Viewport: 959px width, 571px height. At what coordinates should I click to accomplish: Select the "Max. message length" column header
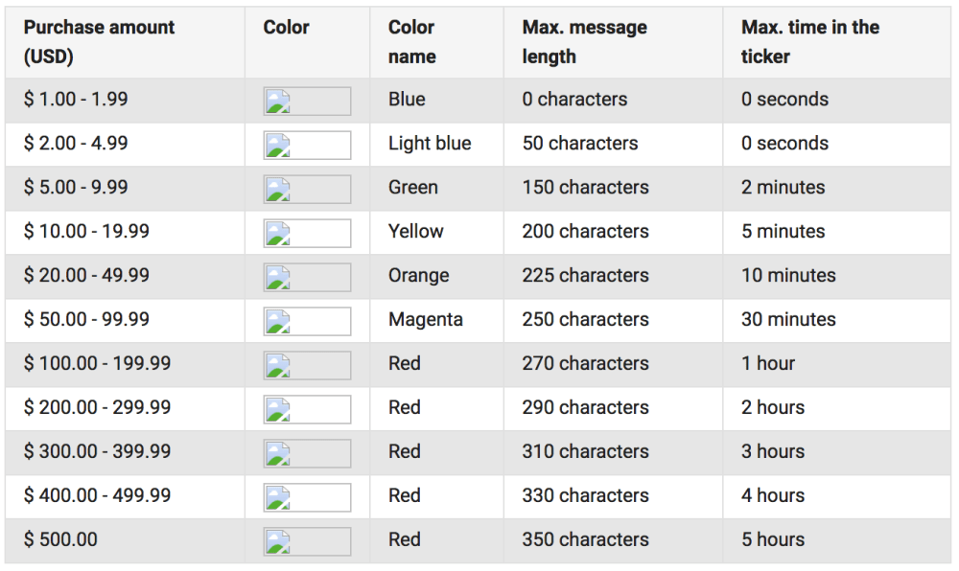point(584,42)
